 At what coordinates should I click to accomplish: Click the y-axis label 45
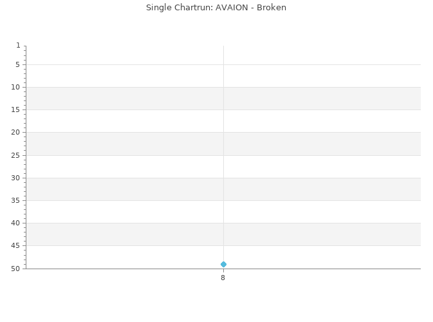coord(15,245)
